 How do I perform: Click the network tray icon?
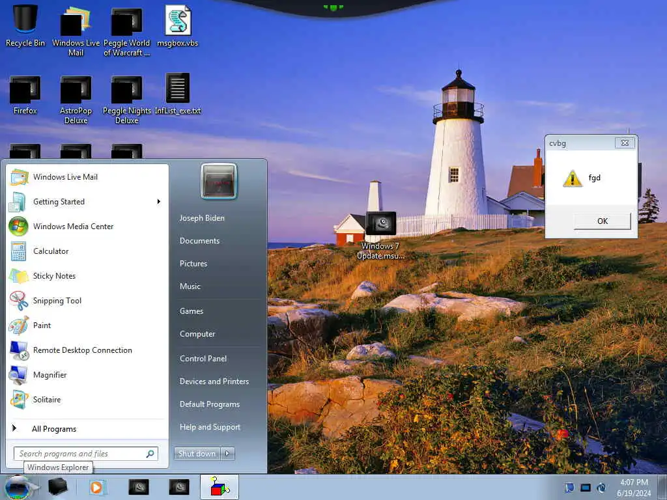coord(586,487)
